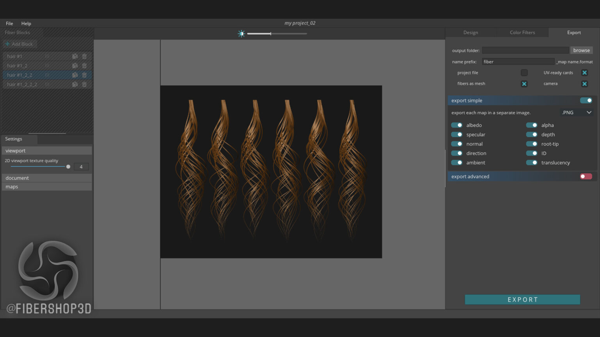Click the drag handle on hair #1
600x337 pixels.
pos(46,56)
